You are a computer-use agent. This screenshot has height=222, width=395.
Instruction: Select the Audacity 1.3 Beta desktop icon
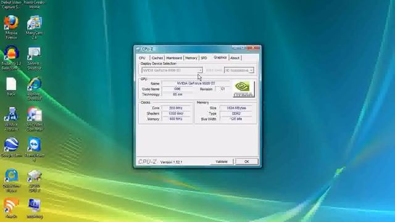click(11, 57)
